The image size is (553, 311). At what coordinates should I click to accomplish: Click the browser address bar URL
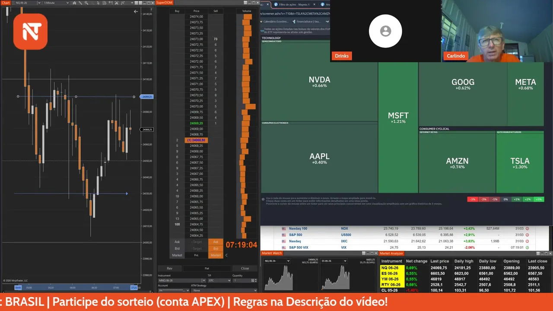tap(295, 14)
